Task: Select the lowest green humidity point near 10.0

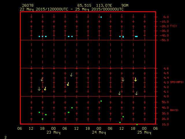Action: click(x=137, y=124)
